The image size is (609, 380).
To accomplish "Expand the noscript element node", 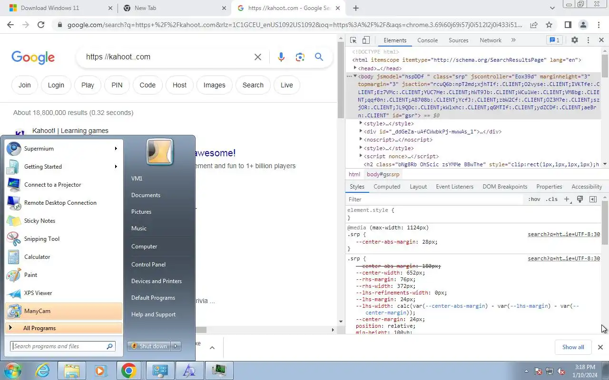I will (x=361, y=140).
